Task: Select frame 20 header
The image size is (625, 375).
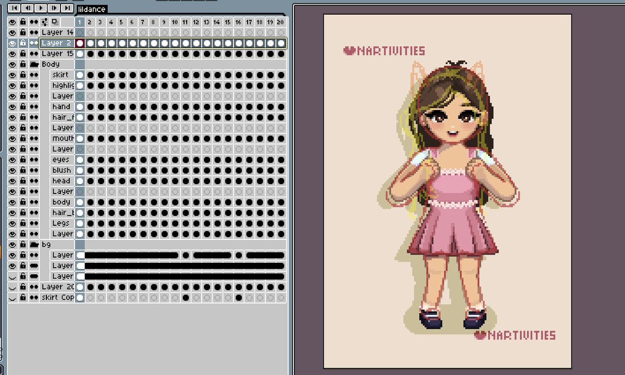Action: [x=281, y=22]
